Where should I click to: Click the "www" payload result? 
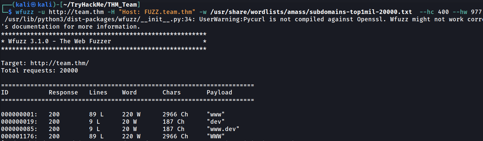216,114
